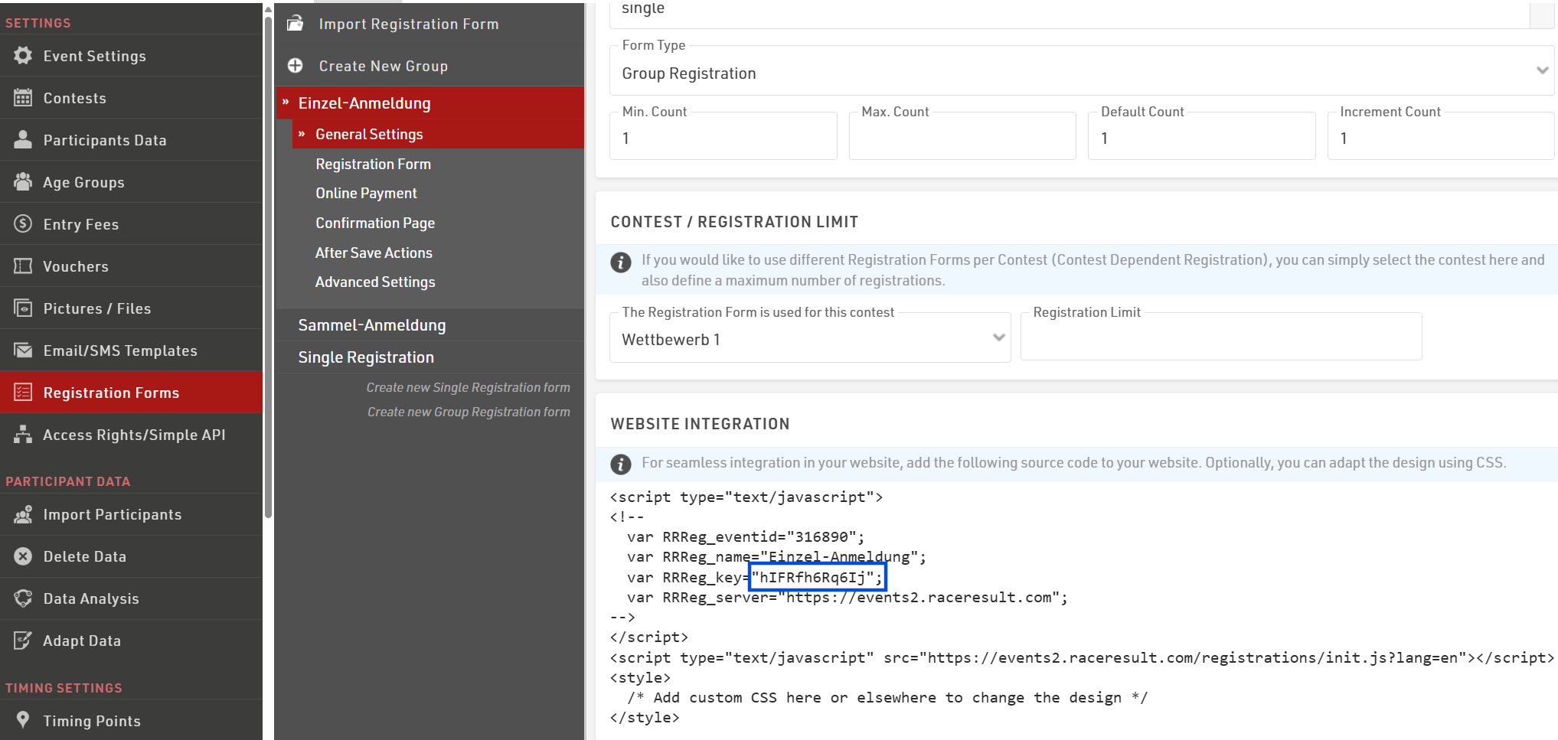Viewport: 1558px width, 740px height.
Task: Click the Import Registration Form folder icon
Action: [x=295, y=24]
